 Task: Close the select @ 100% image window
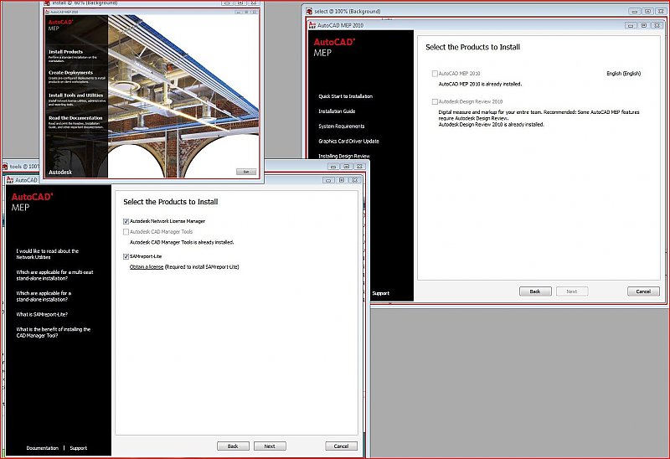tap(660, 12)
